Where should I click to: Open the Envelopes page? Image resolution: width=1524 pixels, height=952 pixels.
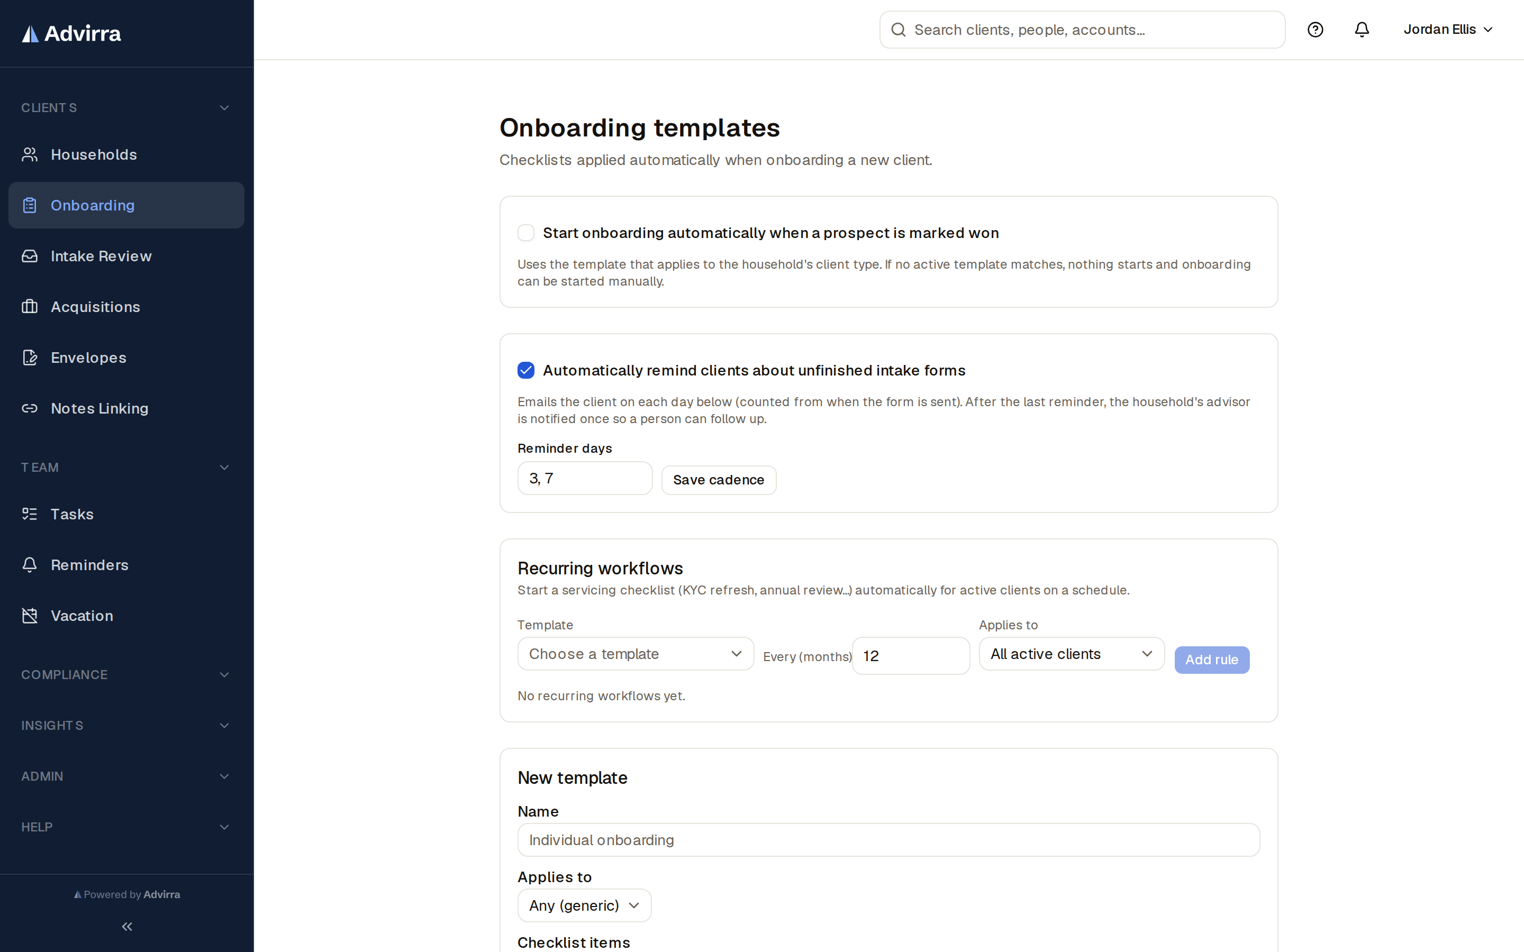[126, 358]
